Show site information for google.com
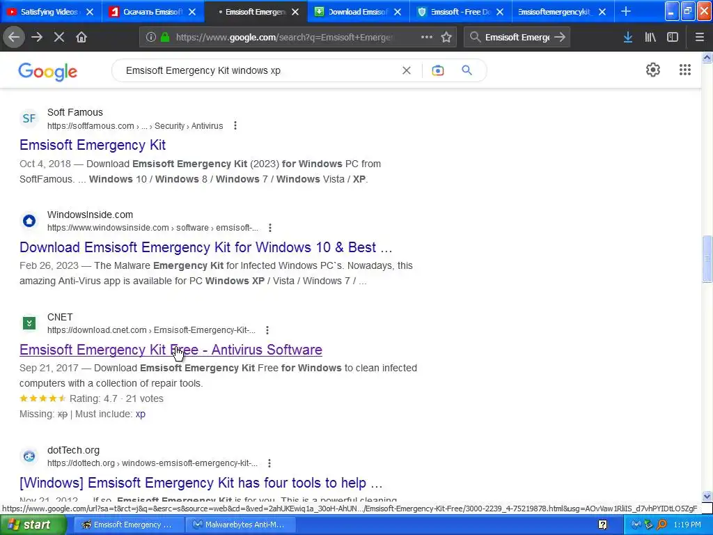The width and height of the screenshot is (713, 535). click(151, 37)
